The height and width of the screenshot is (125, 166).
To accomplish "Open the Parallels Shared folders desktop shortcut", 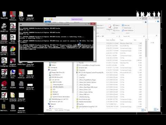I will [13, 74].
